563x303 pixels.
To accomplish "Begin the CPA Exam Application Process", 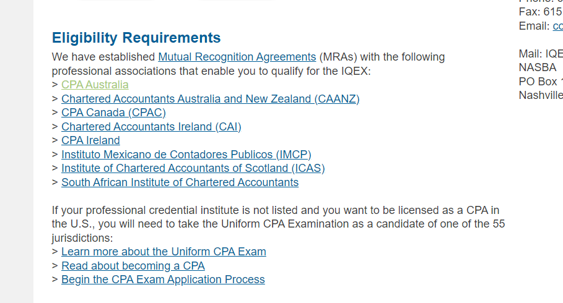I will pos(163,280).
